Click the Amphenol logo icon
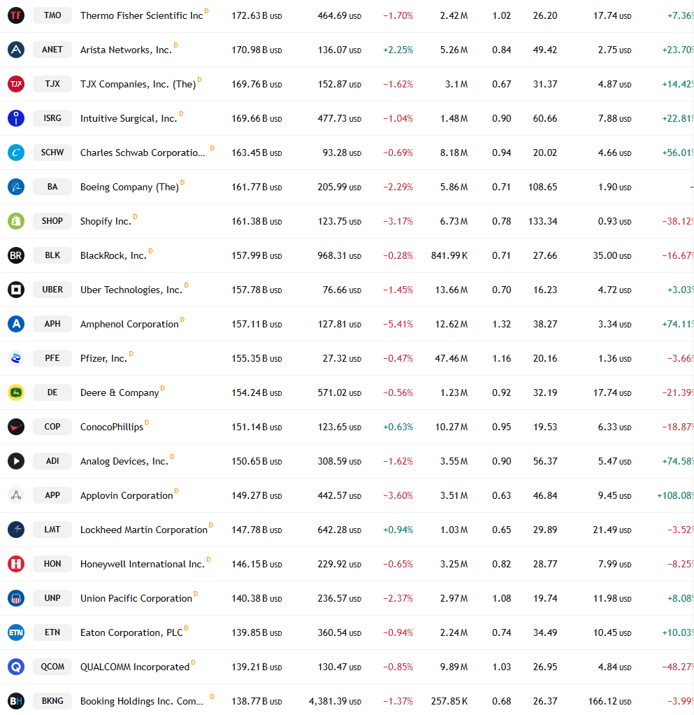Image resolution: width=694 pixels, height=715 pixels. (16, 324)
